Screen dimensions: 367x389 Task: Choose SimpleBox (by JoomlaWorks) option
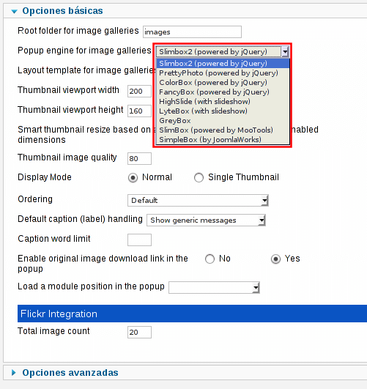tap(210, 139)
